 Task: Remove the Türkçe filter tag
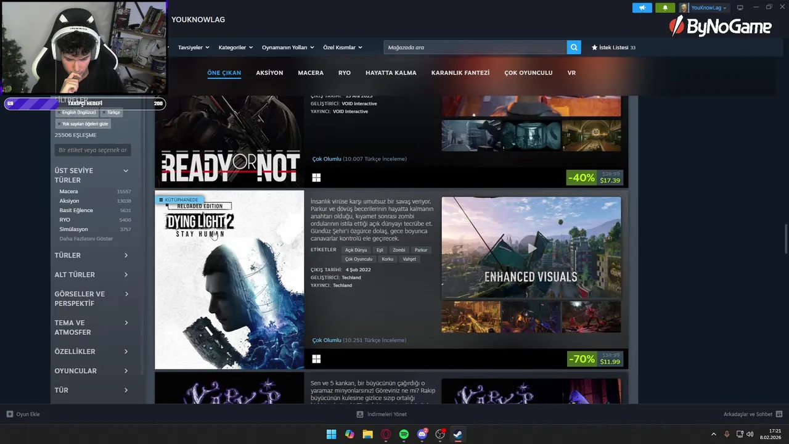tap(105, 113)
